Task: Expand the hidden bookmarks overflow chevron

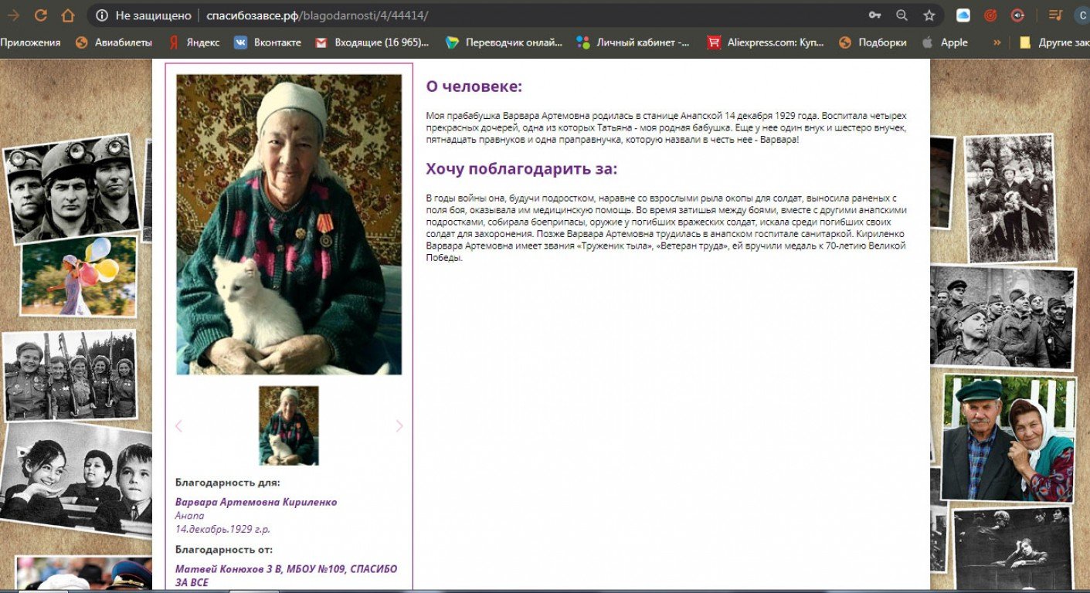Action: 997,42
